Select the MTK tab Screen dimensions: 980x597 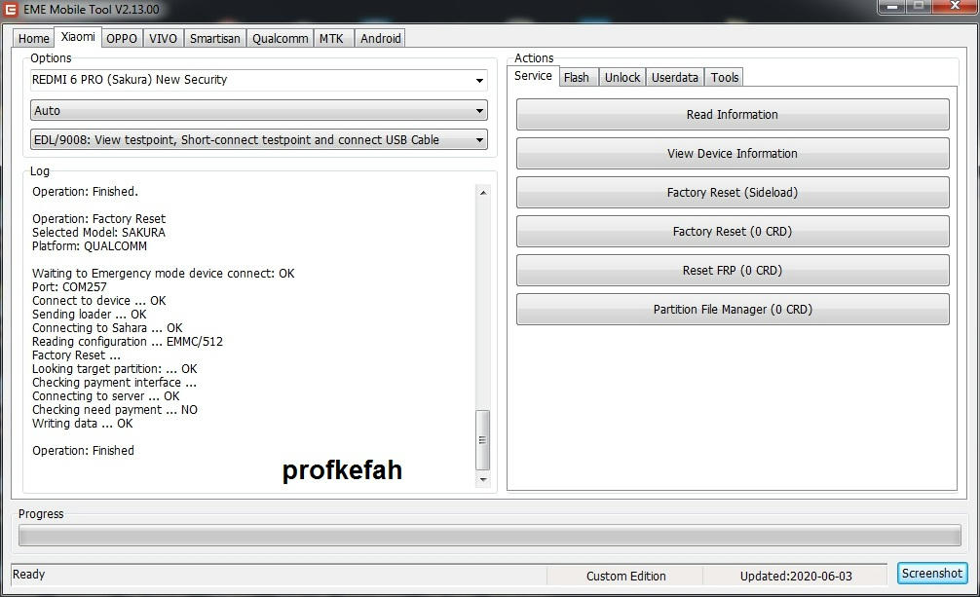point(331,38)
